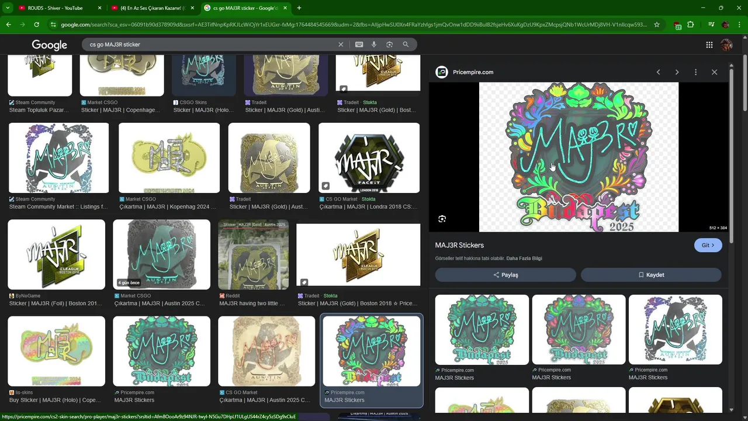748x421 pixels.
Task: Open the Chrome profile avatar in toolbar
Action: [725, 25]
